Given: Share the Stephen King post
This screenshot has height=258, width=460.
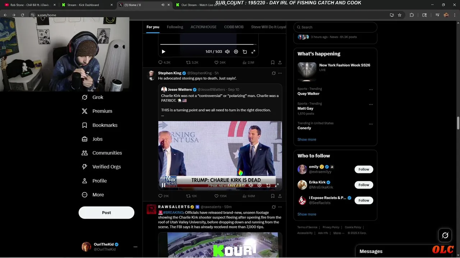Looking at the screenshot, I should coord(280,196).
